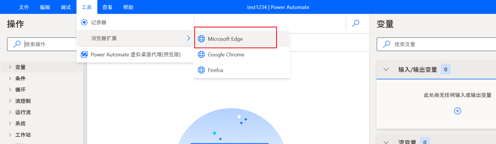Open the 浏览器扩展 submenu arrow
The width and height of the screenshot is (496, 144).
pyautogui.click(x=189, y=38)
